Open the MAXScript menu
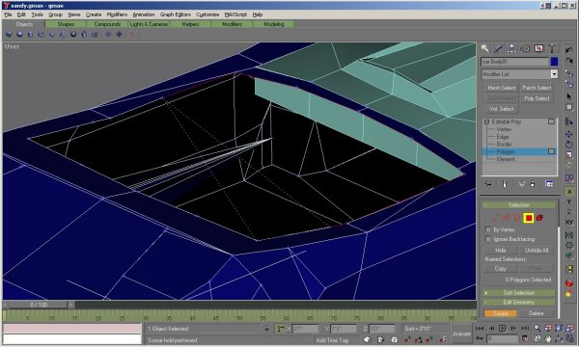 235,14
